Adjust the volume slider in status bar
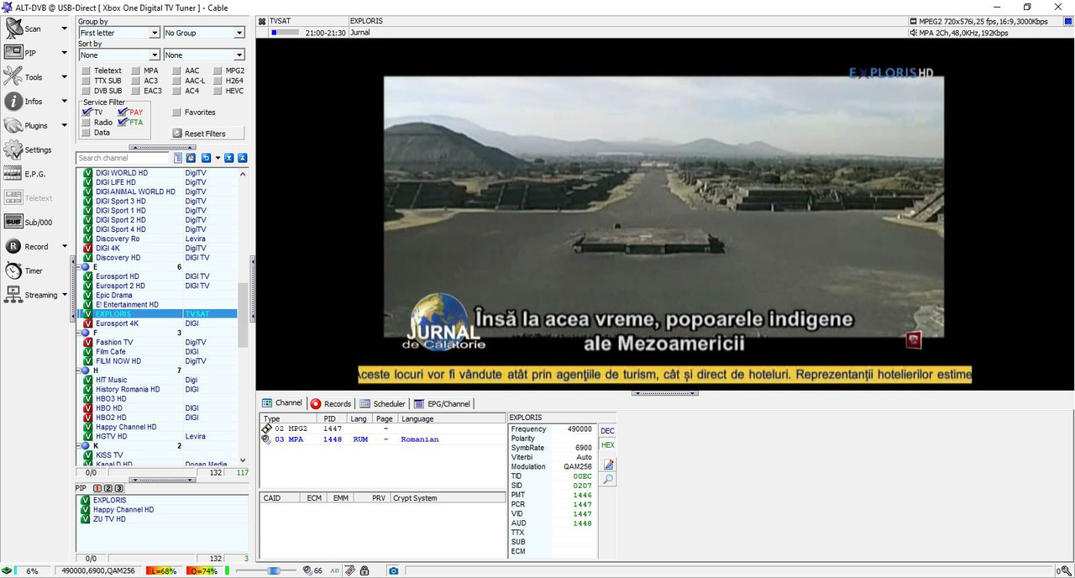 click(x=267, y=571)
